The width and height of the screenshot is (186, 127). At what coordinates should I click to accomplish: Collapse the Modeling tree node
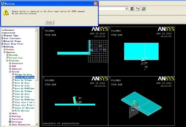[2, 47]
